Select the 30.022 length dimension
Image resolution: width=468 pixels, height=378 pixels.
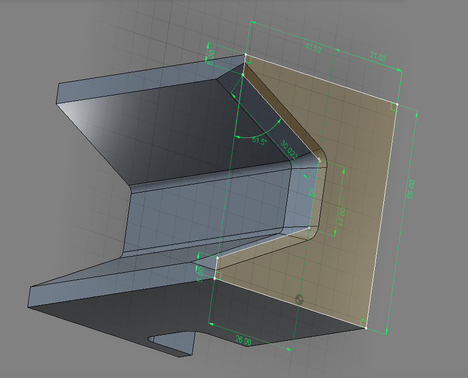coord(289,150)
